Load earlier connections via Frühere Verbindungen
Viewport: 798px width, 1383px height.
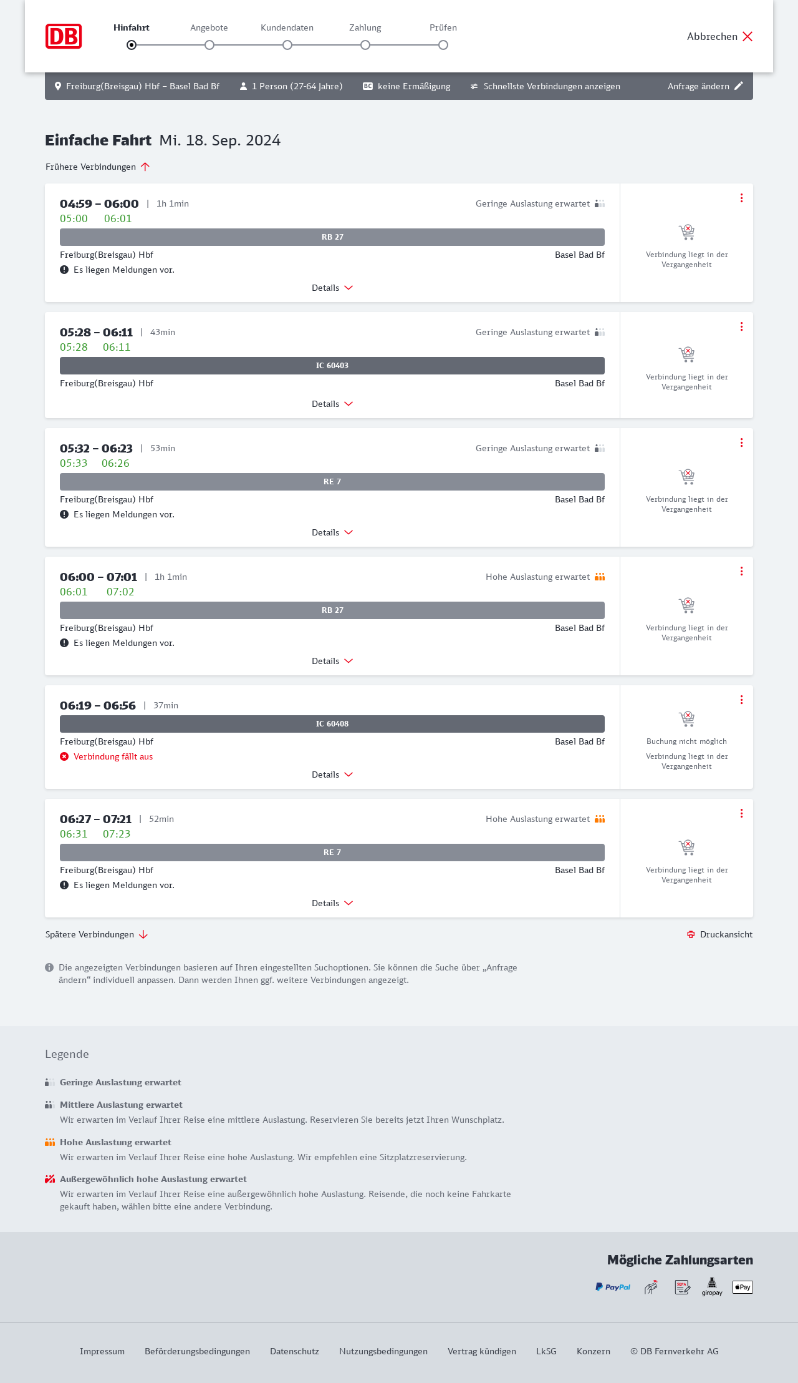97,167
